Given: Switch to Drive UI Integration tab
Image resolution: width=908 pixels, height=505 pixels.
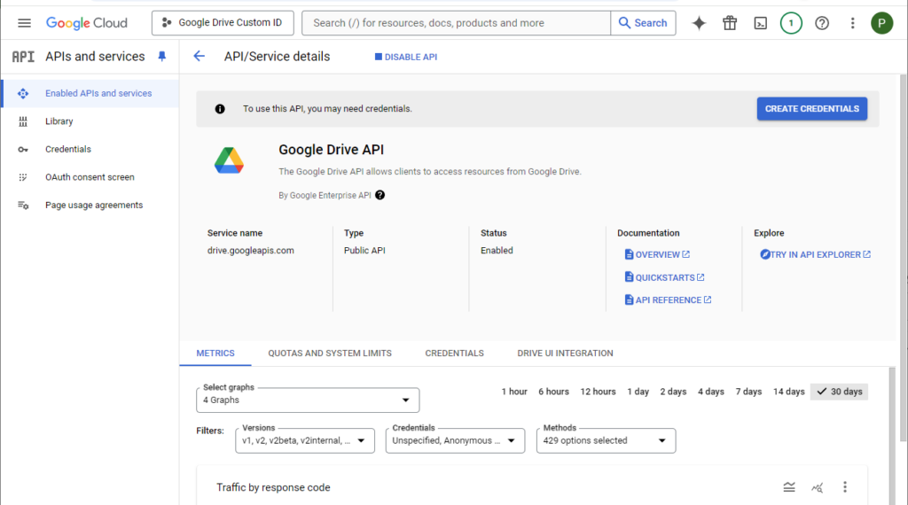Looking at the screenshot, I should coord(565,353).
